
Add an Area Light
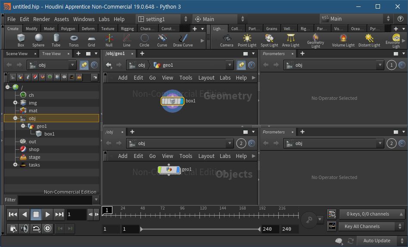click(x=291, y=40)
